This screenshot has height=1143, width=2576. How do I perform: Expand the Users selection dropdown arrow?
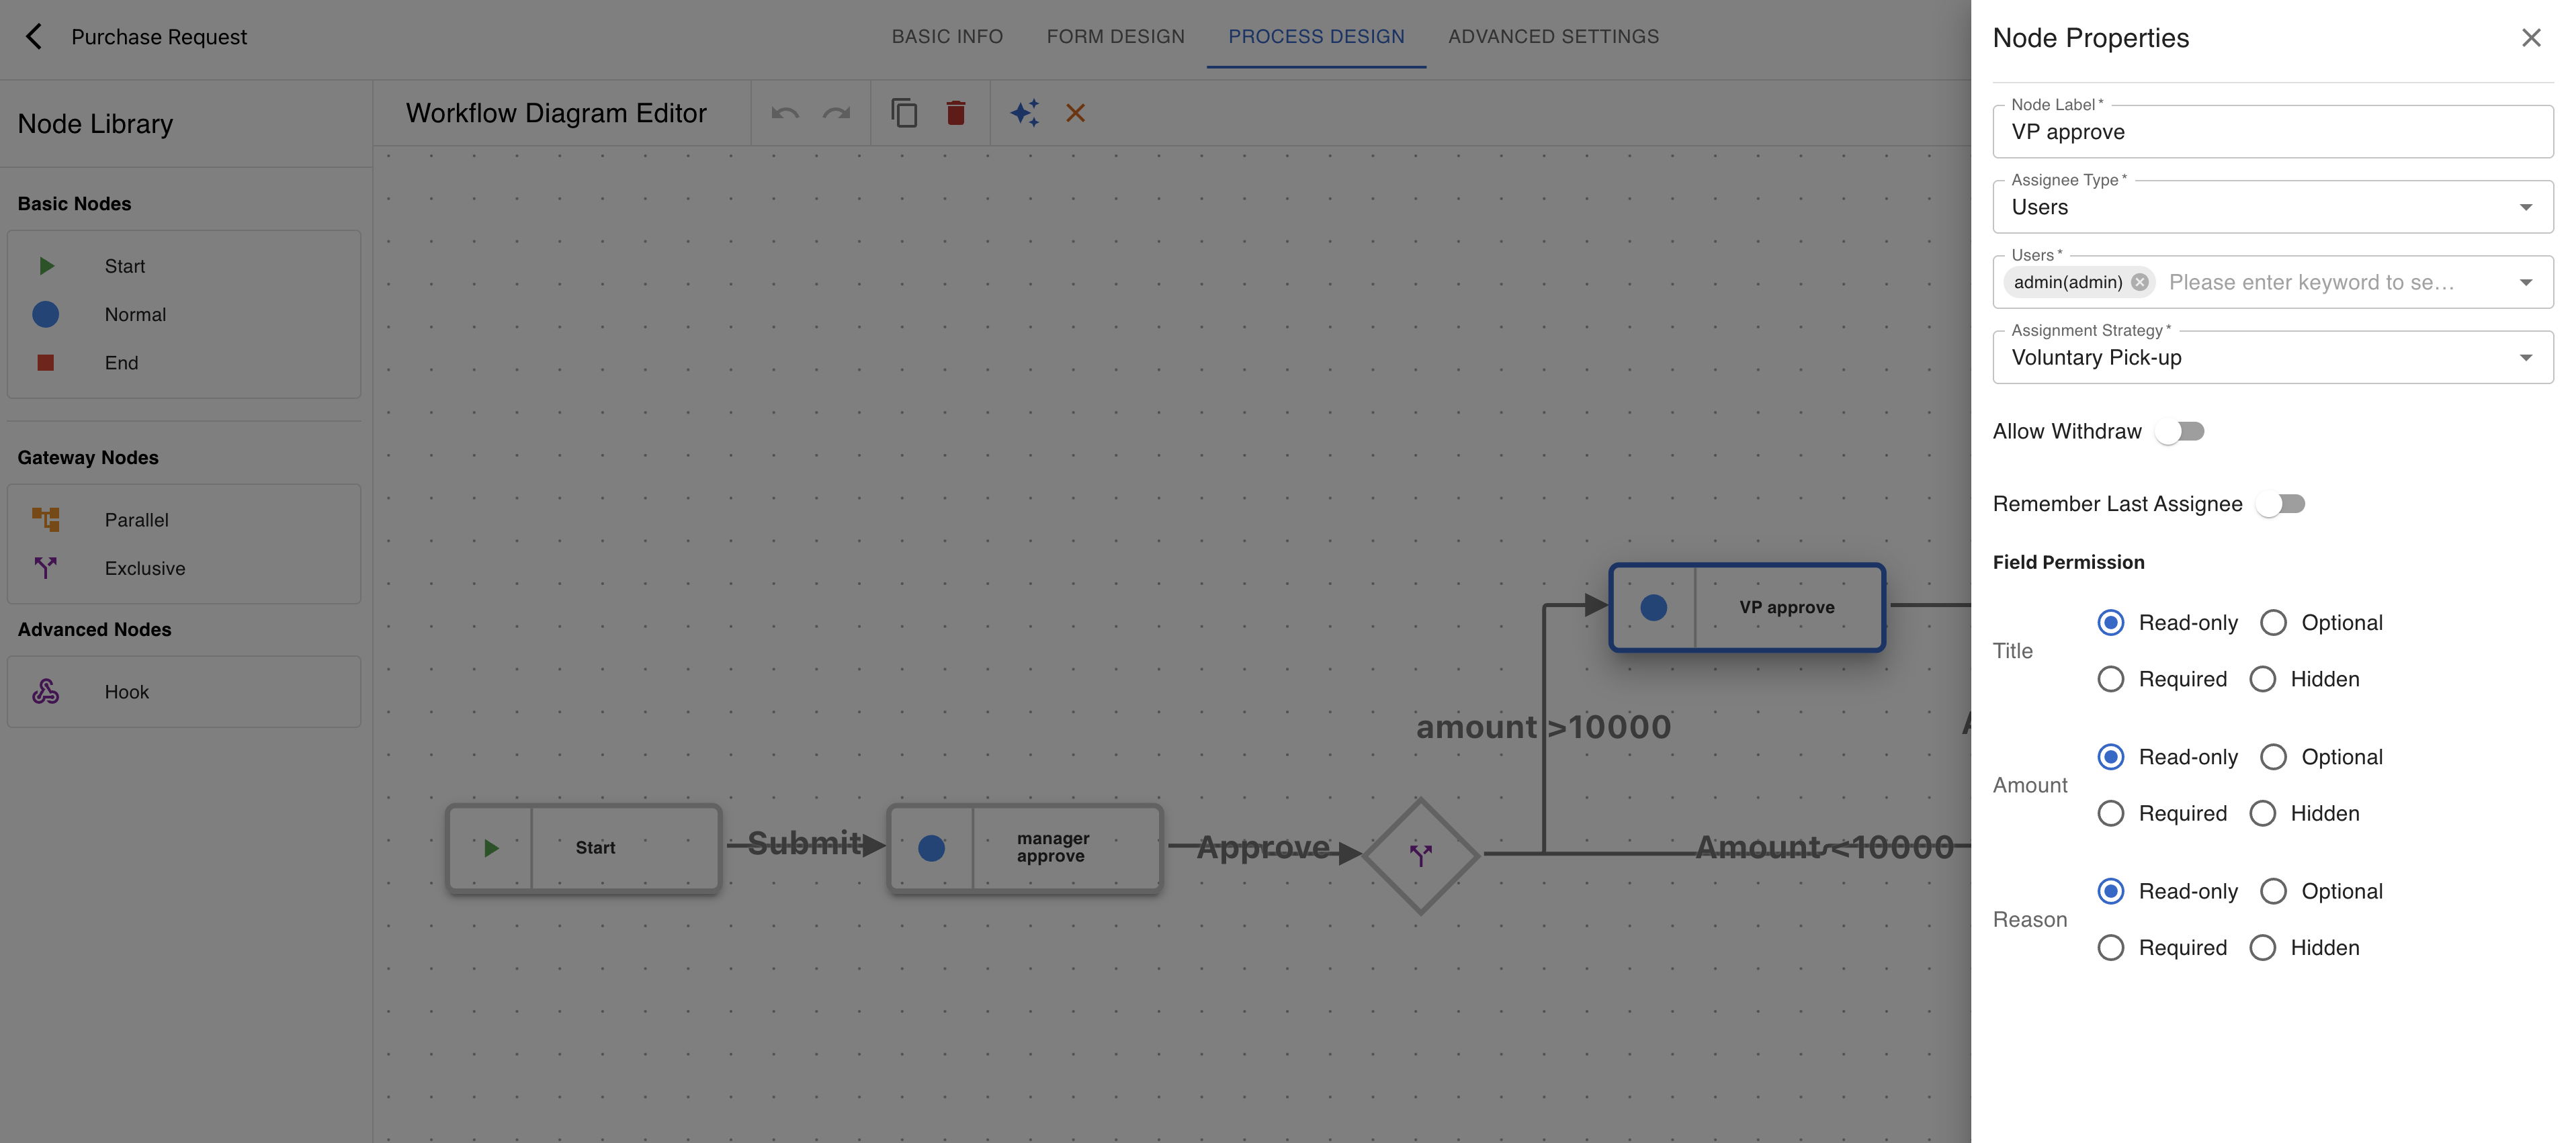point(2525,282)
